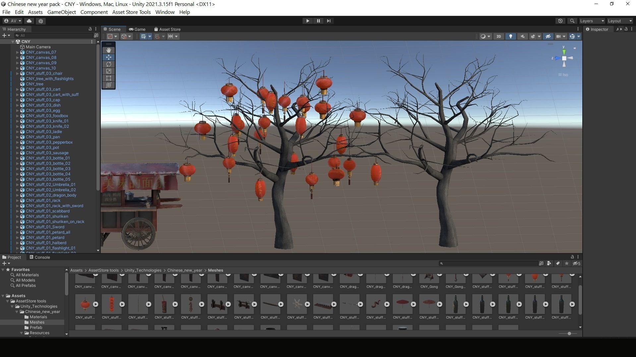Viewport: 636px width, 357px height.
Task: Click the Project assets vertical scrollbar
Action: coord(580,299)
